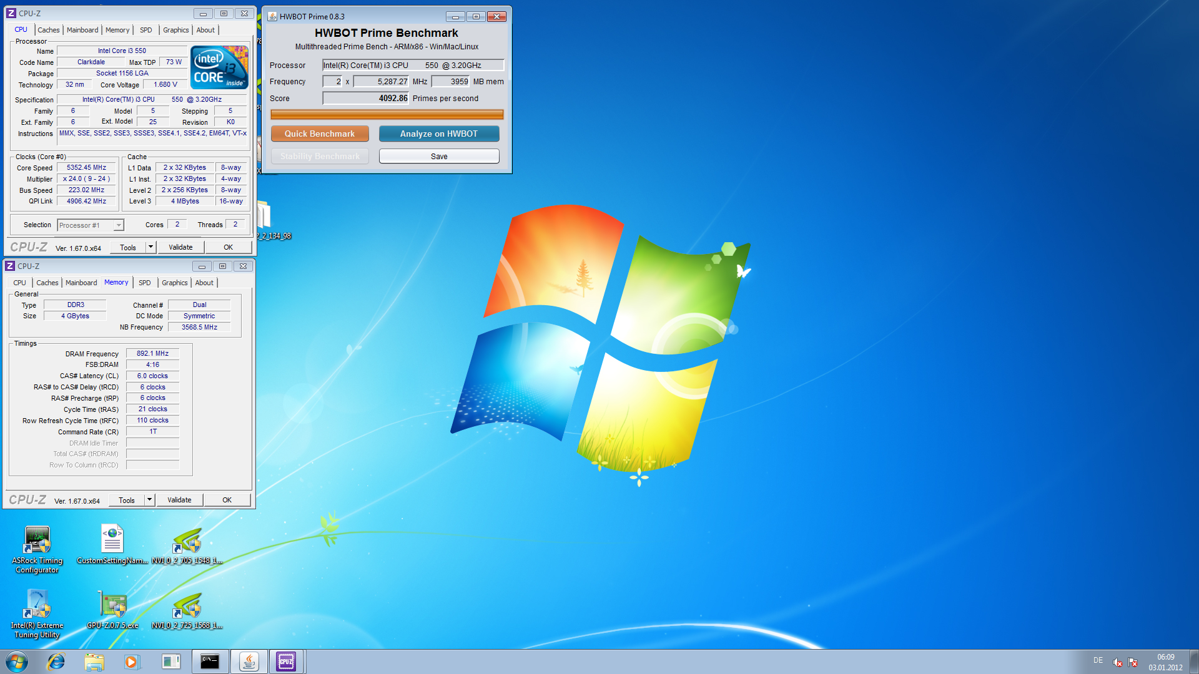Switch to Command Prompt taskbar window
Screen dimensions: 1199x674
pyautogui.click(x=210, y=662)
